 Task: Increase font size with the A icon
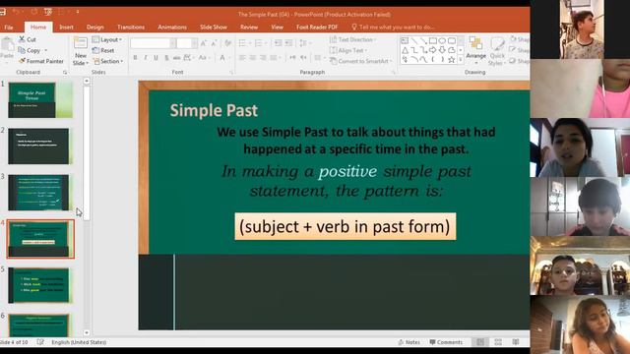pos(204,43)
